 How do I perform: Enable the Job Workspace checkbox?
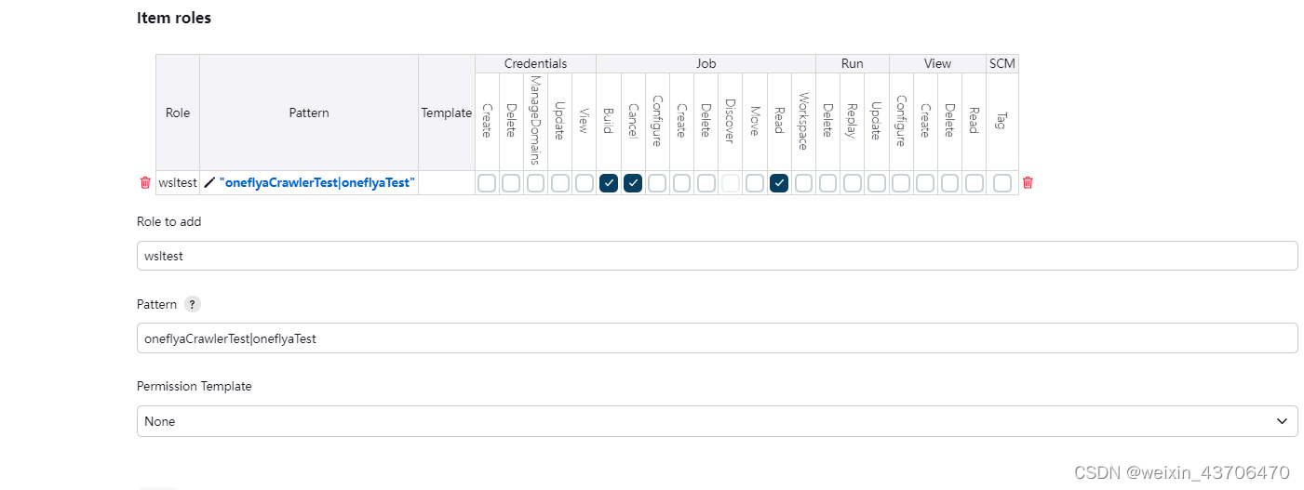[803, 183]
